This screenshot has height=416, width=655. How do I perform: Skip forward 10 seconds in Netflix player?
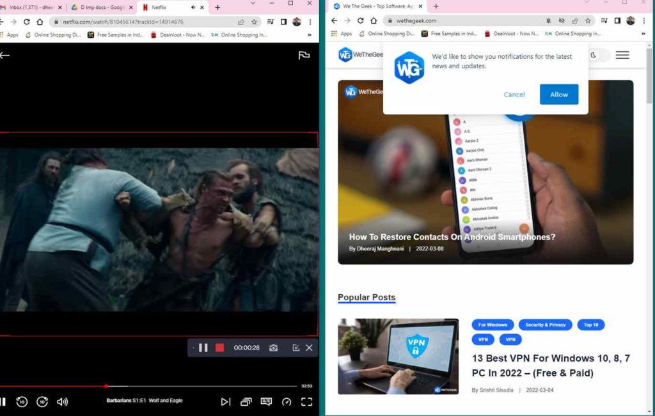coord(42,401)
